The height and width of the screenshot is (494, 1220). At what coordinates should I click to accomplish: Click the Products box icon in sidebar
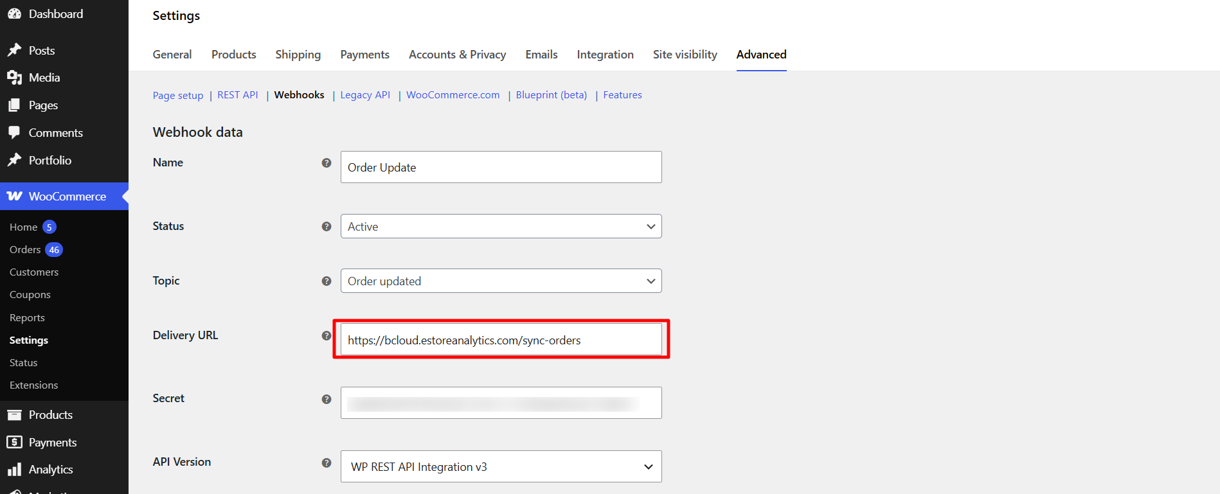[14, 415]
